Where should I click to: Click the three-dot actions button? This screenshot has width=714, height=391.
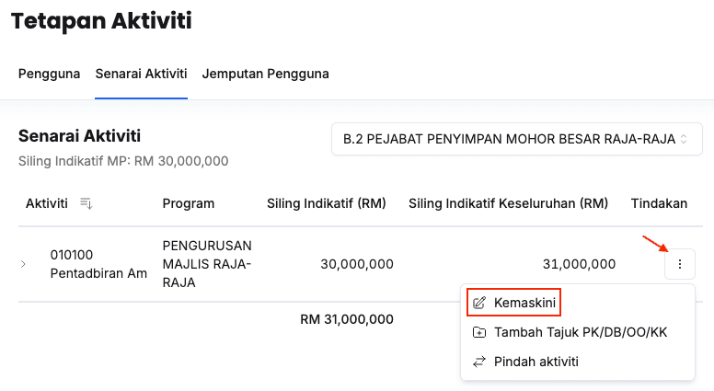pos(679,265)
